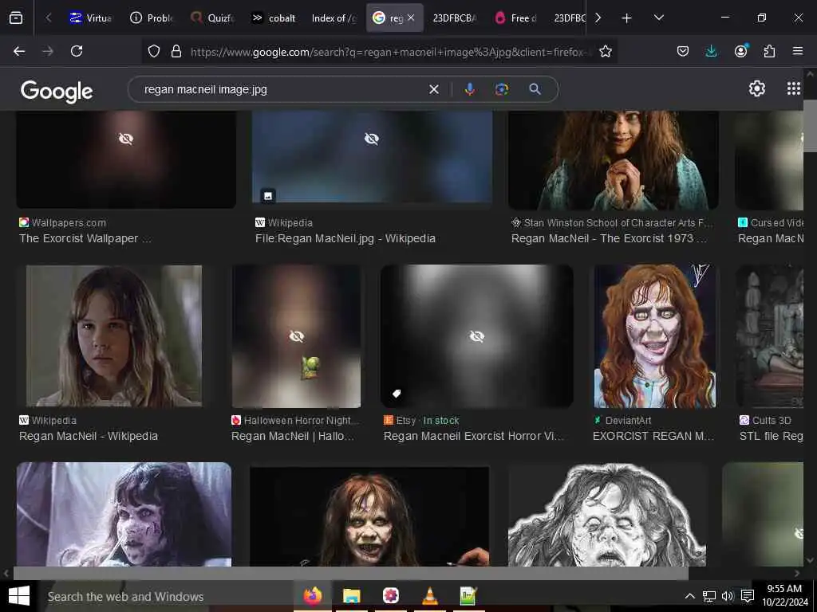This screenshot has height=612, width=817.
Task: Open Pocket save icon
Action: 683,51
